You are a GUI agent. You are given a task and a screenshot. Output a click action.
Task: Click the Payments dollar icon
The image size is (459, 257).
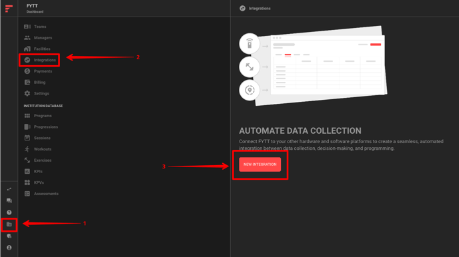click(27, 71)
